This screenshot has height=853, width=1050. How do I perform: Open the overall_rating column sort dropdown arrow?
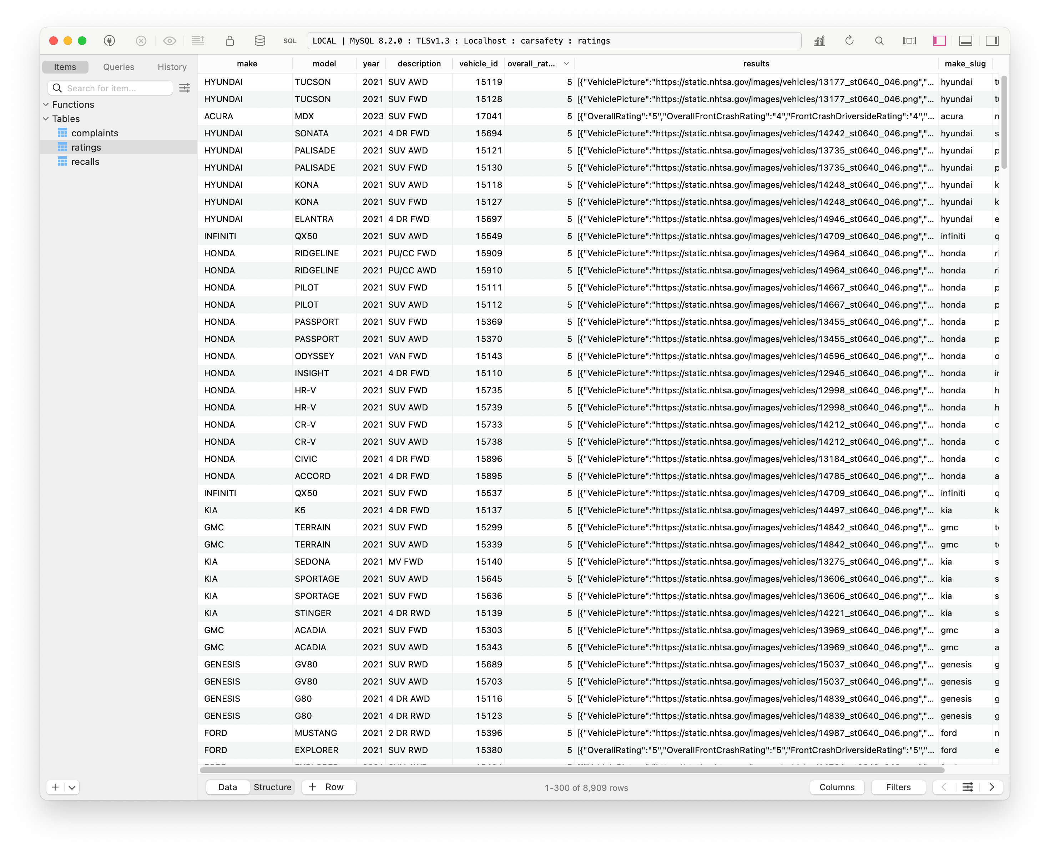(x=566, y=64)
